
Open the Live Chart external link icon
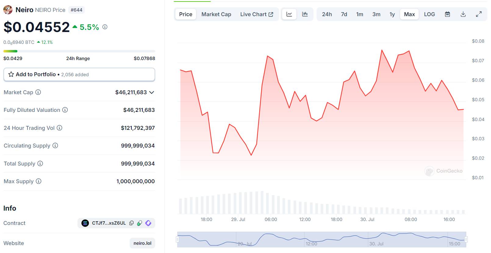tap(271, 14)
